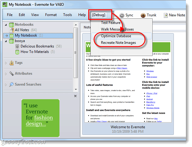This screenshot has height=147, width=192.
Task: Click the How To Materials notebook icon
Action: coord(17,52)
